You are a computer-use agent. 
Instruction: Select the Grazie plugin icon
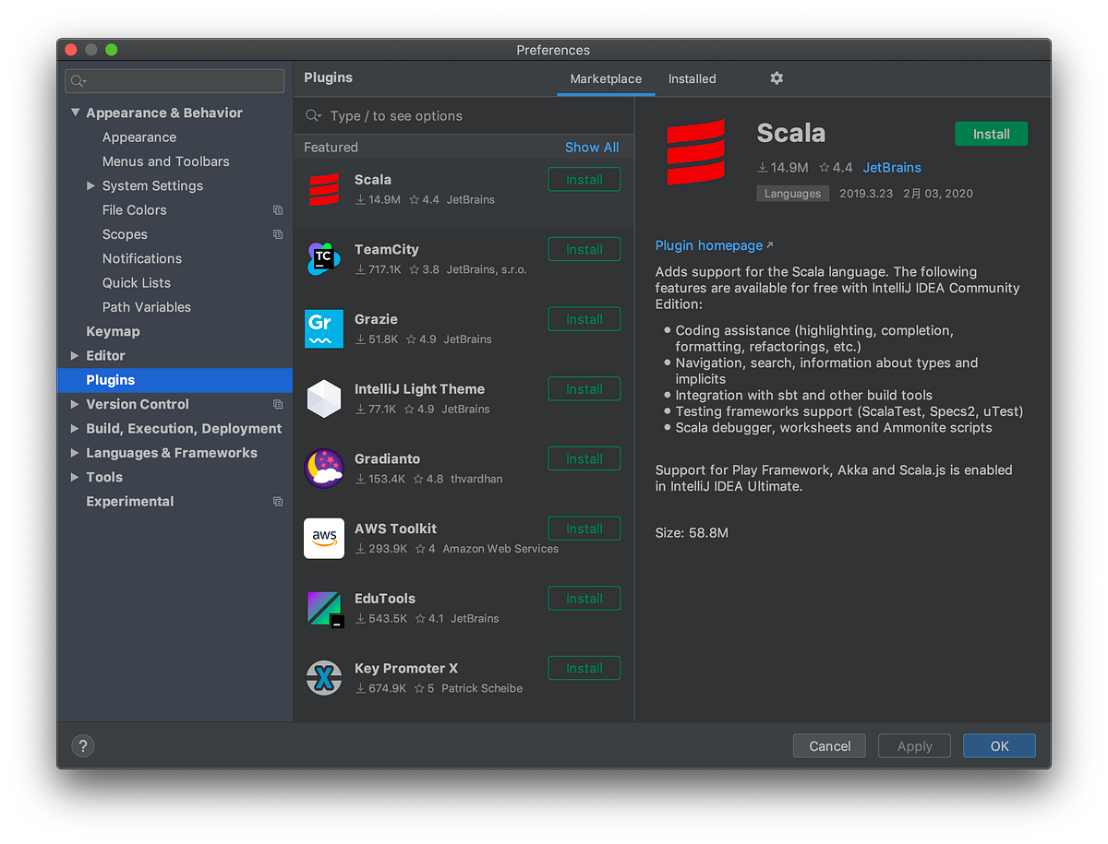coord(324,329)
